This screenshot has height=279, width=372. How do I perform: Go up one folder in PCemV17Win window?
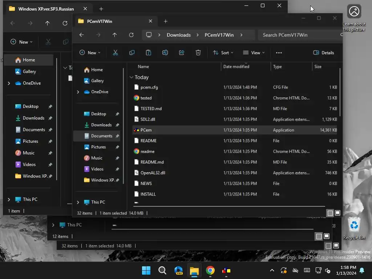114,35
